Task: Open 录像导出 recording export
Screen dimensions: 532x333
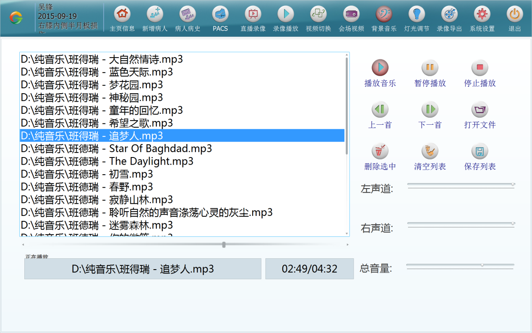Action: pyautogui.click(x=449, y=14)
